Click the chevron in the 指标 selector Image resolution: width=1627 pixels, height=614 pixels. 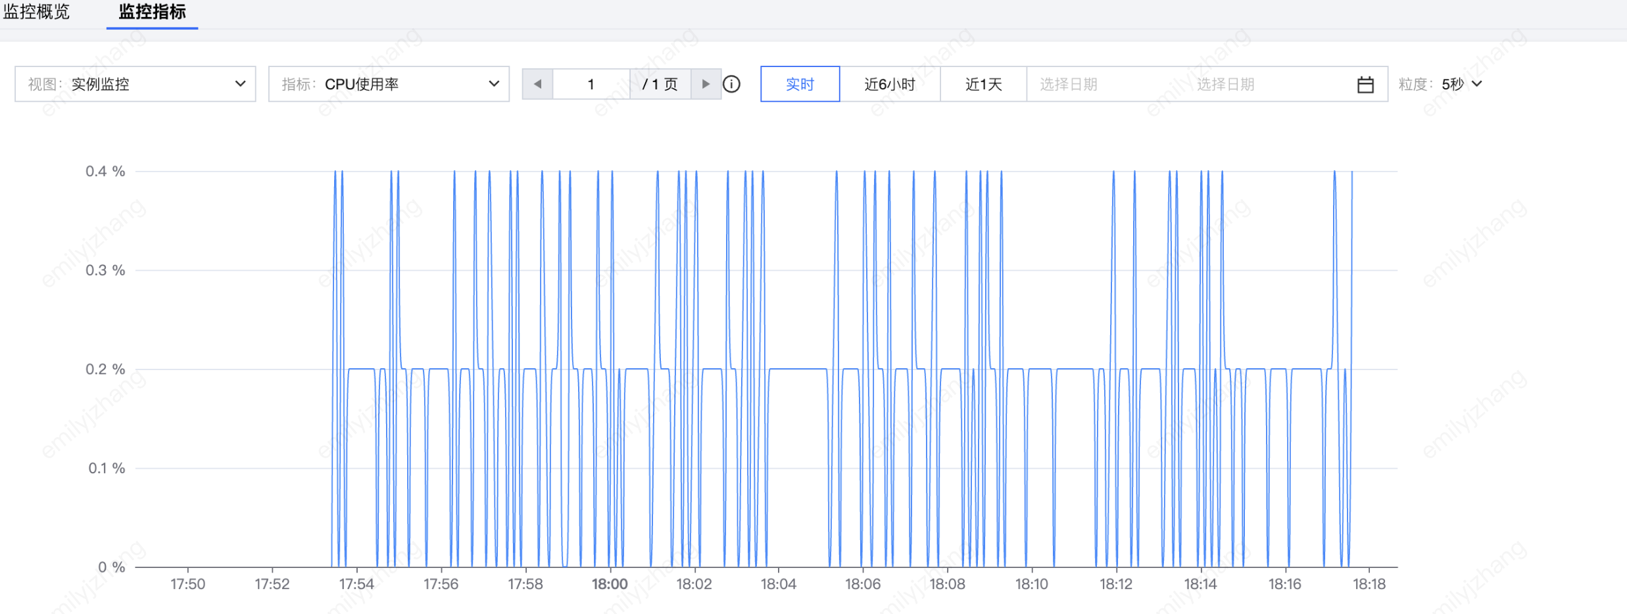(x=494, y=84)
